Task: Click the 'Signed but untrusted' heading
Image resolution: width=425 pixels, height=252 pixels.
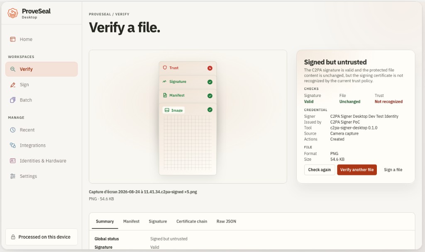Action: point(335,62)
